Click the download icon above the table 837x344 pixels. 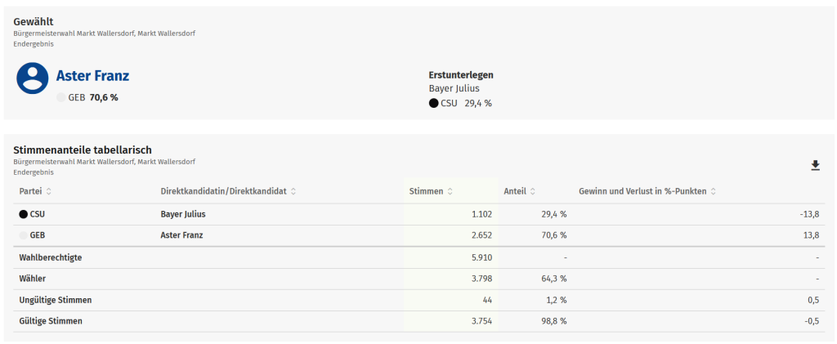click(x=815, y=166)
